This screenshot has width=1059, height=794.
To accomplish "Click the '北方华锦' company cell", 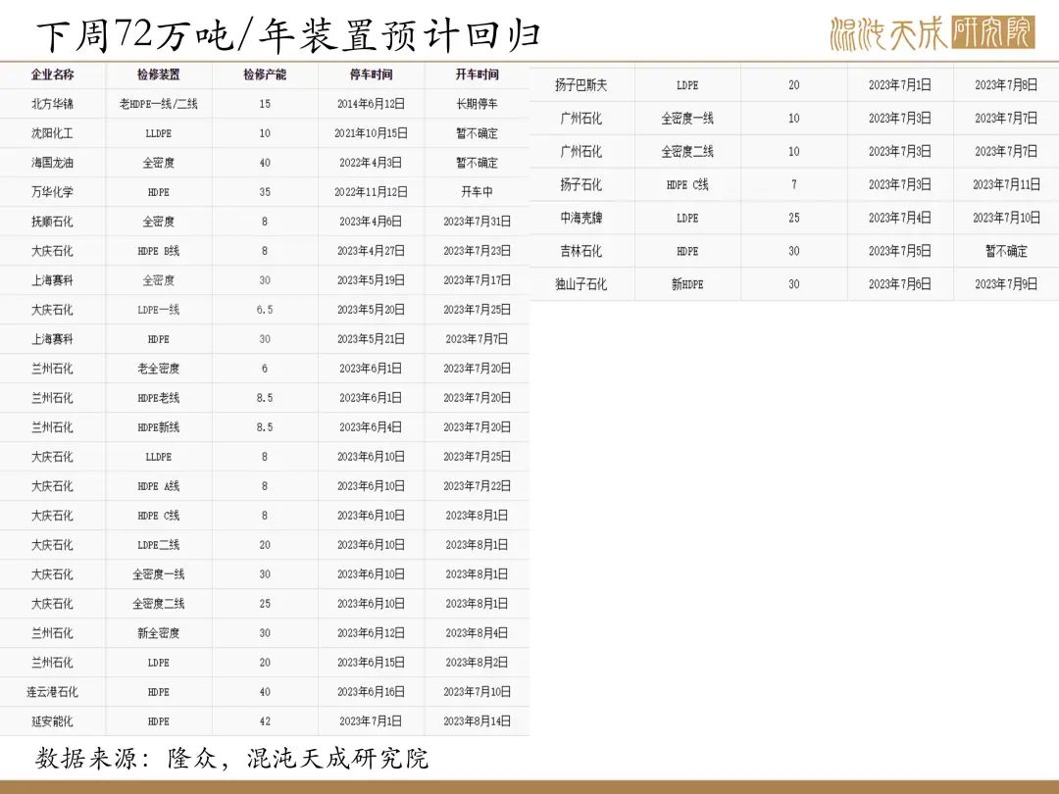I will pyautogui.click(x=52, y=104).
